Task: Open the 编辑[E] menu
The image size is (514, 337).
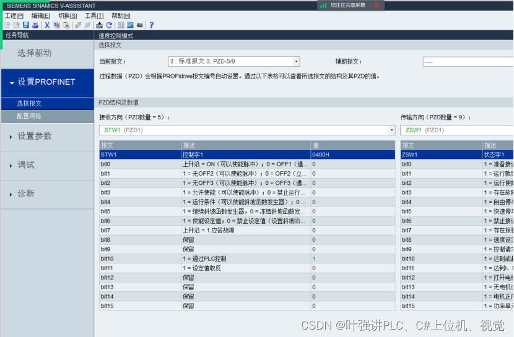Action: click(x=41, y=15)
